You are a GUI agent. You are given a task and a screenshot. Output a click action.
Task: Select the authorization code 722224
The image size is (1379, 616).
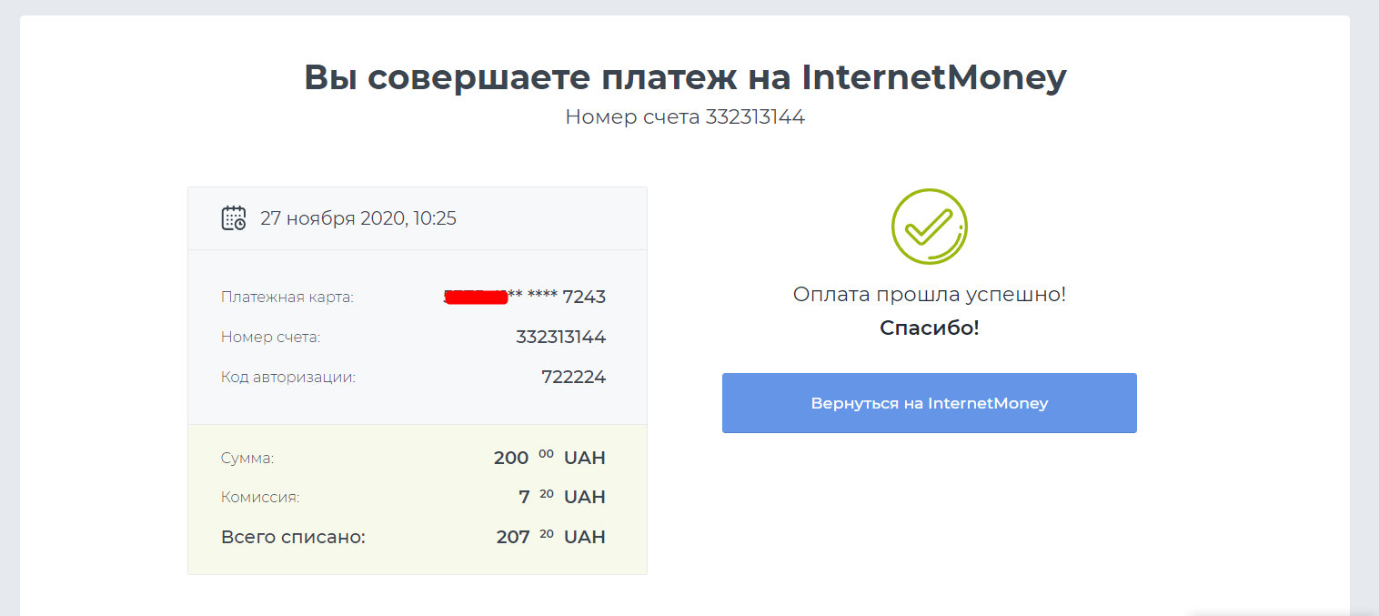point(573,378)
